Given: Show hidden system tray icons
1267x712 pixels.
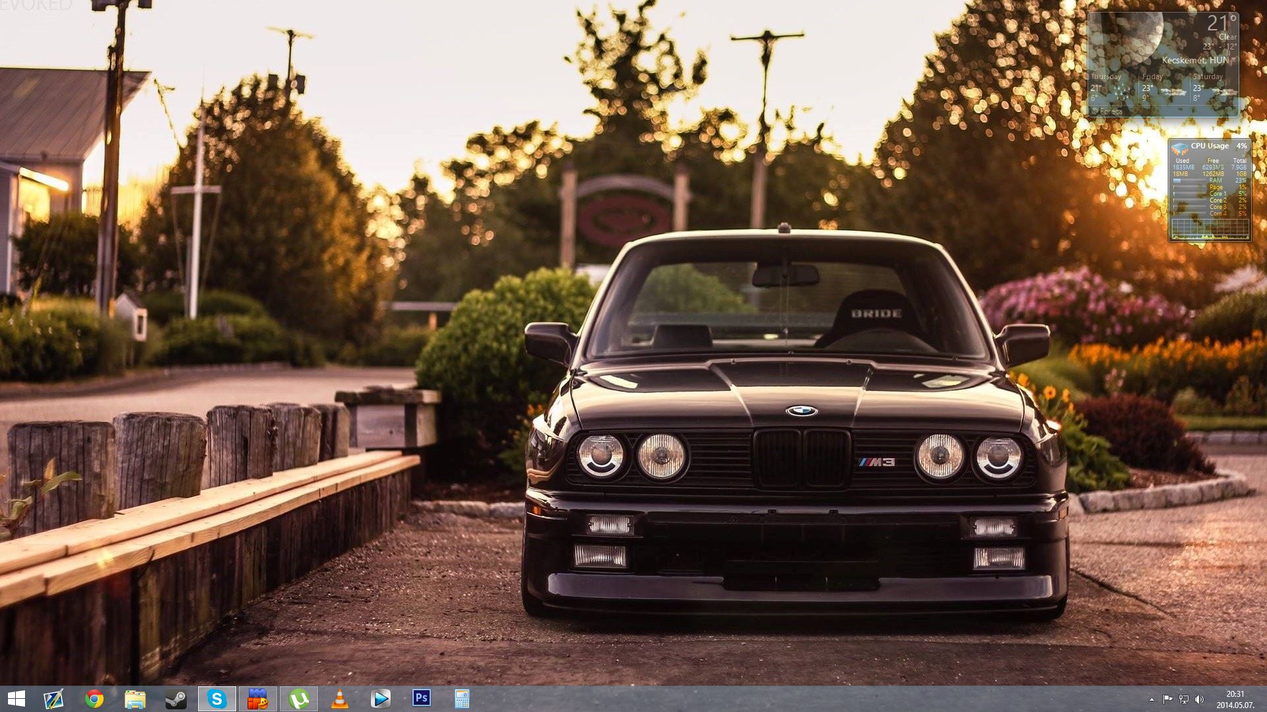Looking at the screenshot, I should tap(1152, 699).
